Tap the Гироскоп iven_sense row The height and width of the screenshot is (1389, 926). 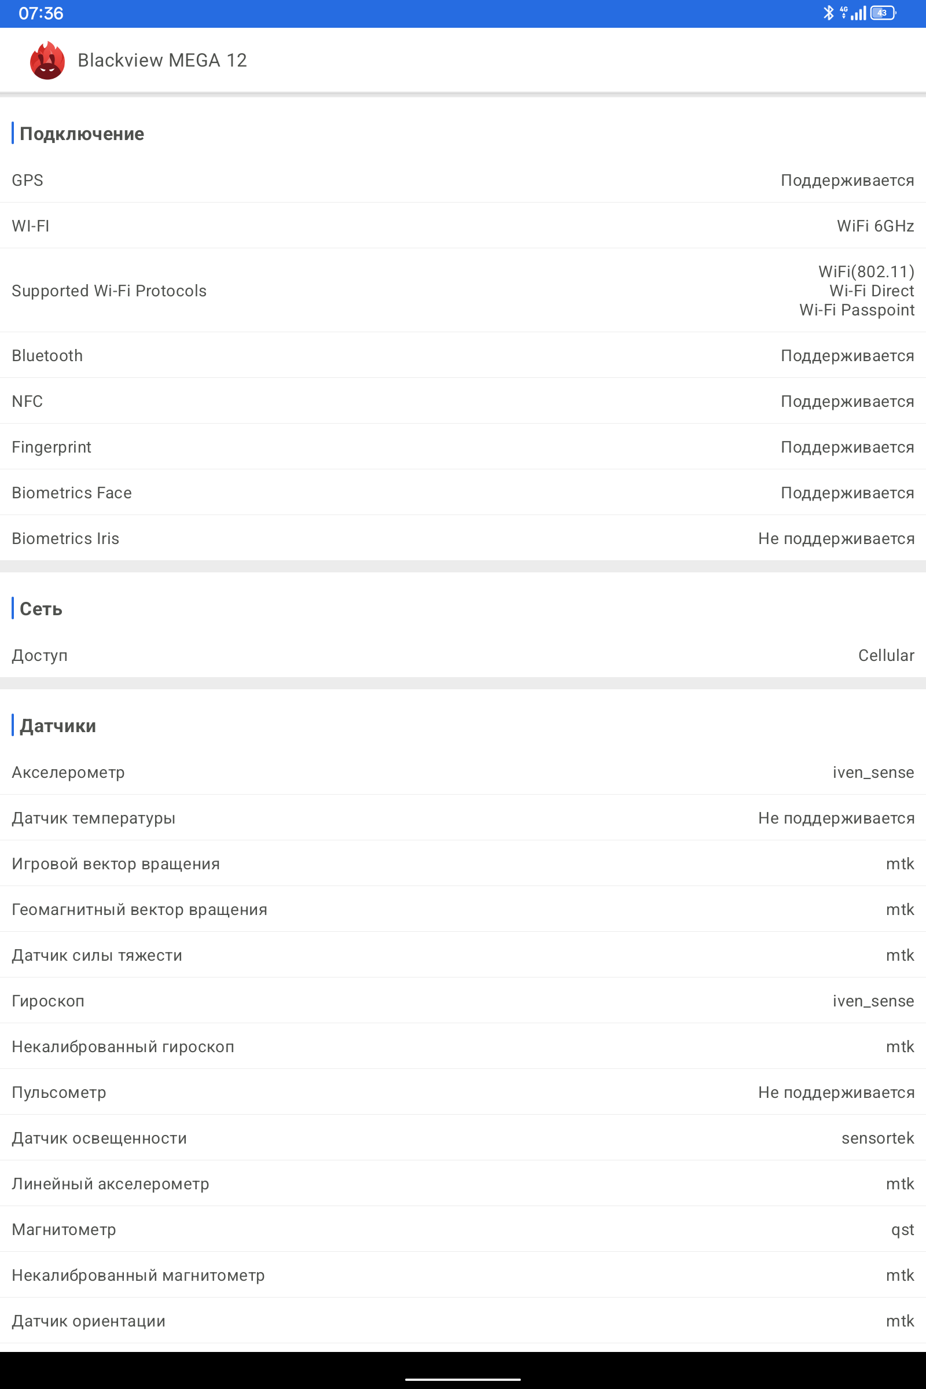463,1001
